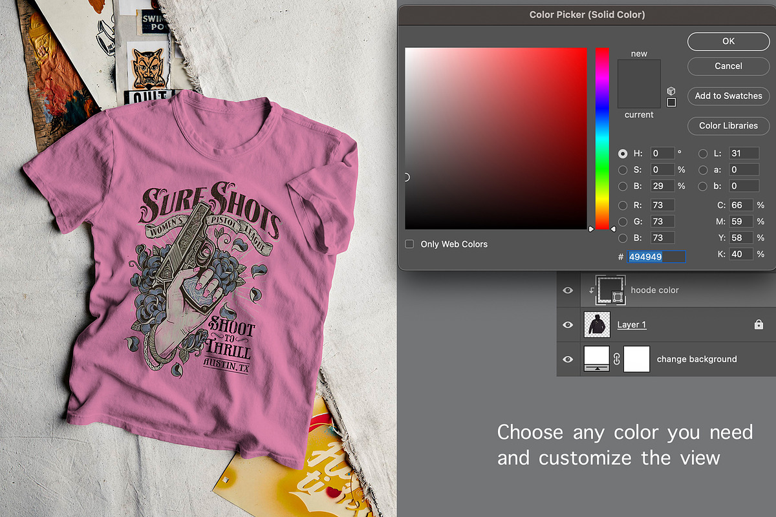Click OK to confirm color

[728, 41]
